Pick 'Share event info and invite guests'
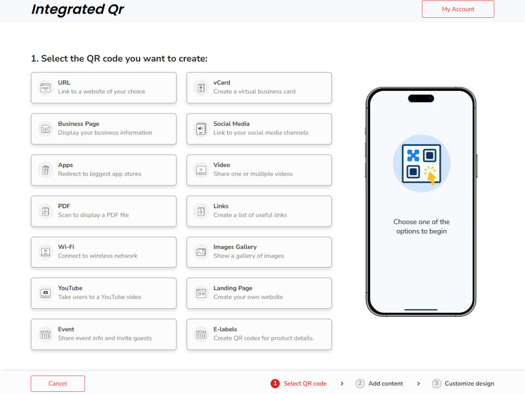 [105, 338]
